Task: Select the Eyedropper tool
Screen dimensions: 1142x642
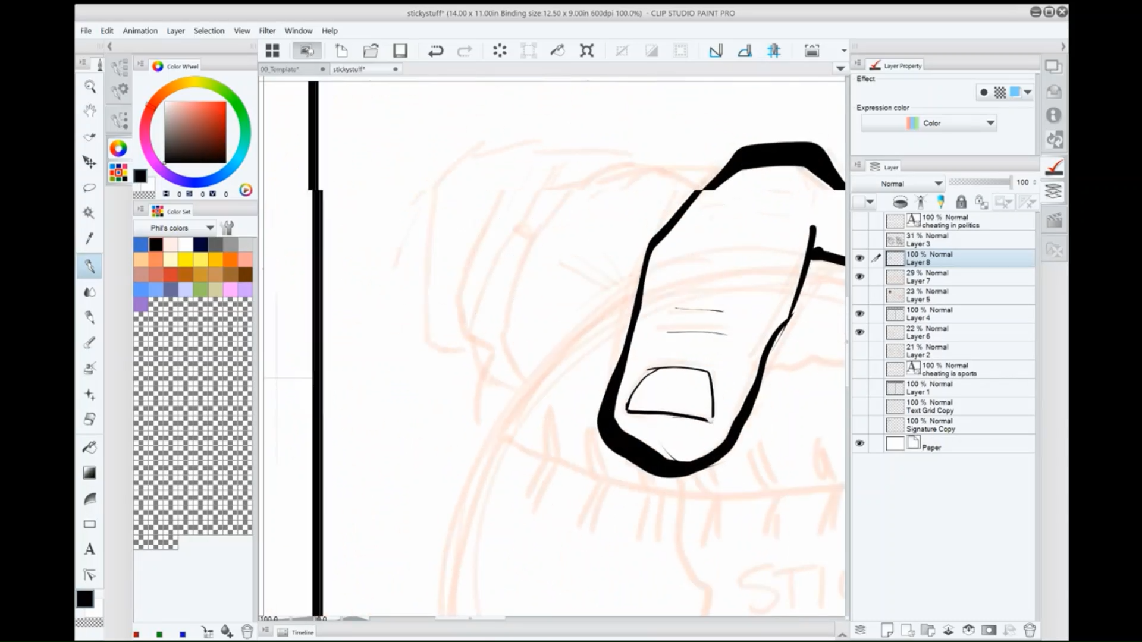Action: pos(90,238)
